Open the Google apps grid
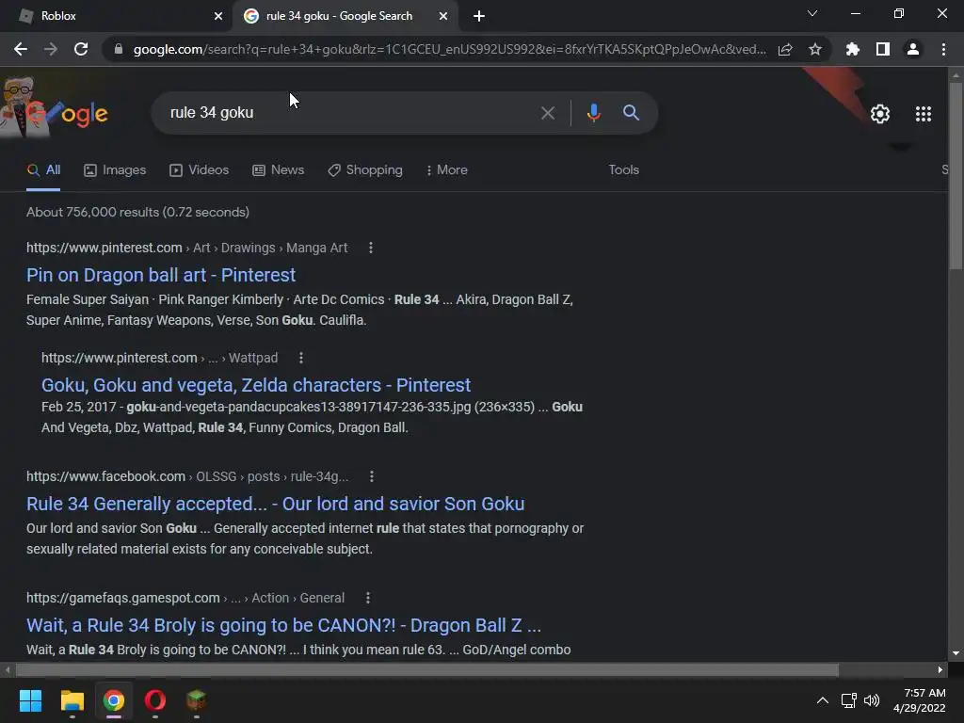 click(x=924, y=114)
